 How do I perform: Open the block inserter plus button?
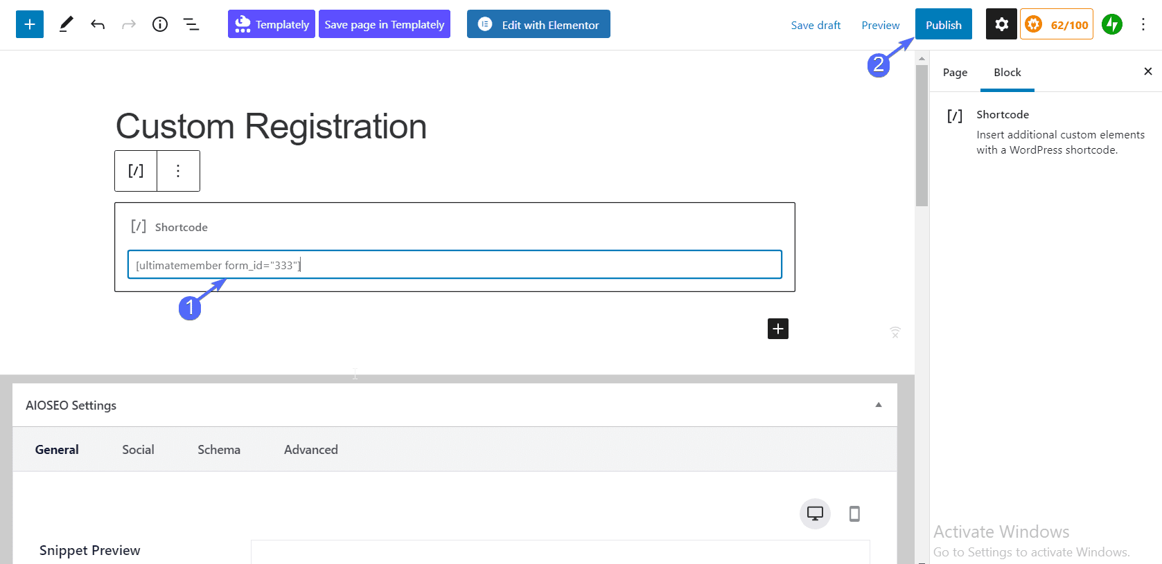point(30,24)
